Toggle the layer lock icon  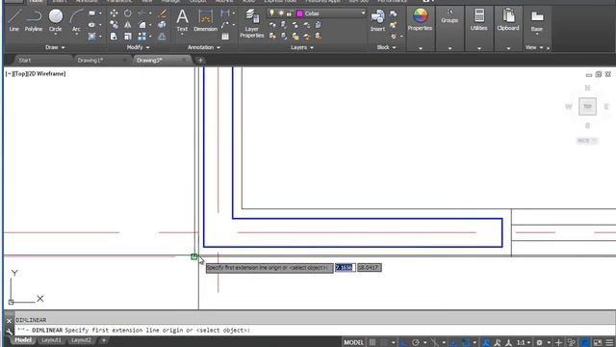click(x=289, y=13)
